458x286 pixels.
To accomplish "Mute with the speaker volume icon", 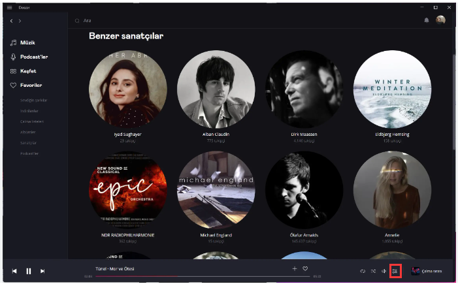I will click(384, 271).
